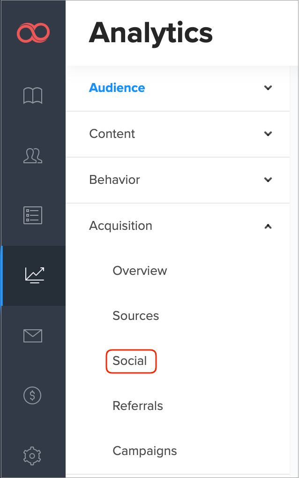Collapse the Acquisition section chevron

pos(268,226)
